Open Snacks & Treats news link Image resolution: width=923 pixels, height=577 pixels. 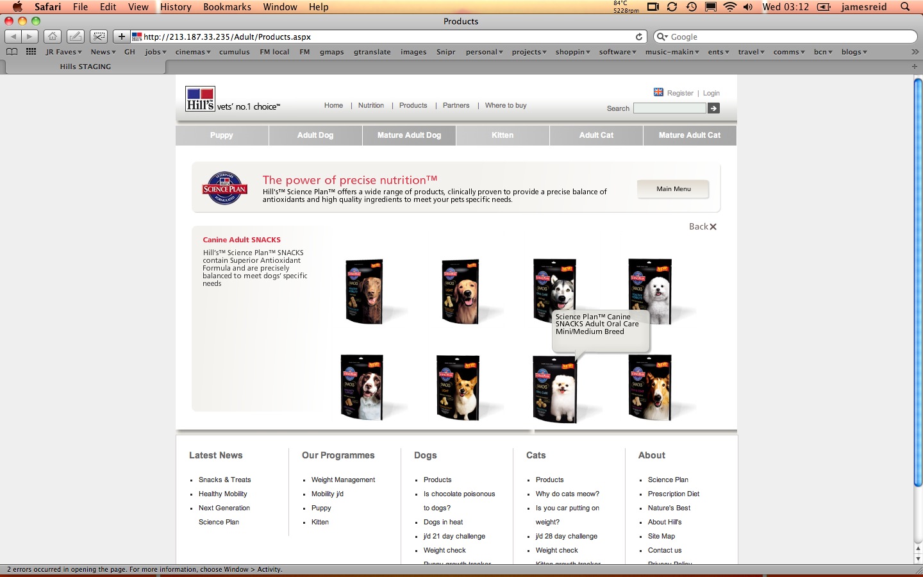click(x=224, y=480)
